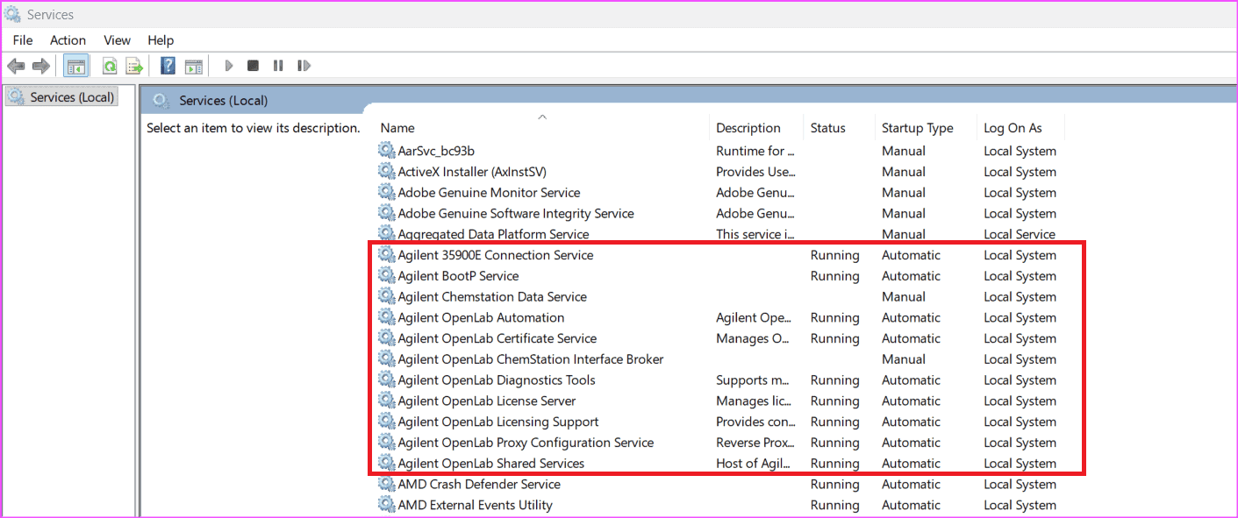
Task: Select Agilent OpenLab License Server name
Action: (x=487, y=401)
